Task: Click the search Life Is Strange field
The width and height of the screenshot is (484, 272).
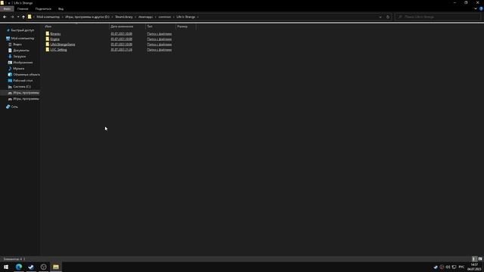Action: [439, 17]
